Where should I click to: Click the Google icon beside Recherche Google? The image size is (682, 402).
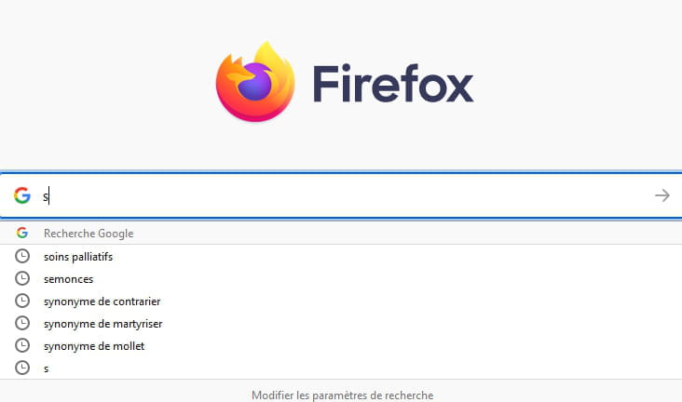(x=22, y=234)
